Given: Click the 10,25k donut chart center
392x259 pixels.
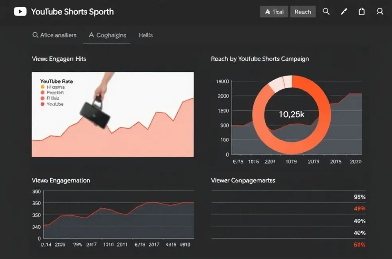Looking at the screenshot, I should coord(292,114).
